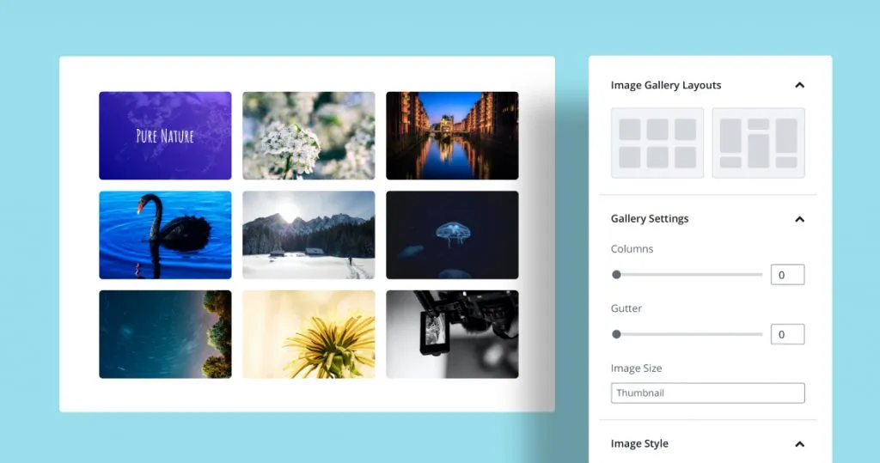The width and height of the screenshot is (880, 463).
Task: Click the Gutter slider handle
Action: (x=616, y=334)
